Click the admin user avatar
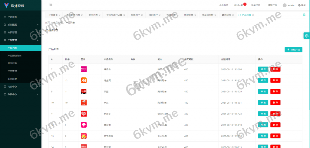 (285, 5)
